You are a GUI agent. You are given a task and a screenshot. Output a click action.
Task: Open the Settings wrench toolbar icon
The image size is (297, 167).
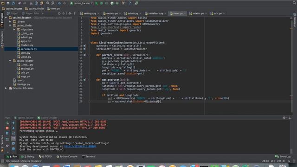pyautogui.click(x=123, y=3)
